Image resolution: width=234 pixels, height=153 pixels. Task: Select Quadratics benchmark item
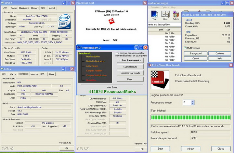91,80
